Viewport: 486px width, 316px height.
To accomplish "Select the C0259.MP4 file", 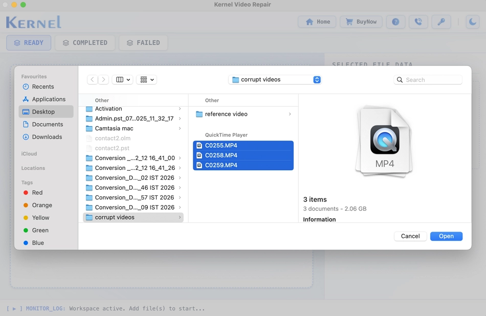I will tap(244, 165).
